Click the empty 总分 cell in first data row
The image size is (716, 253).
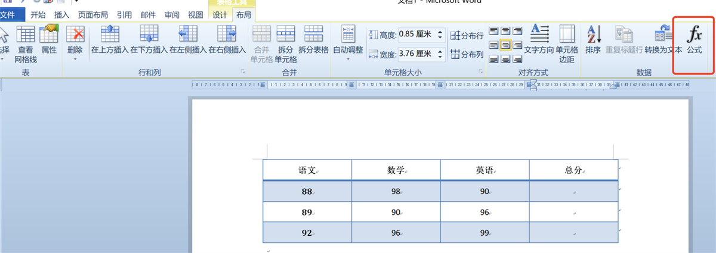[573, 192]
